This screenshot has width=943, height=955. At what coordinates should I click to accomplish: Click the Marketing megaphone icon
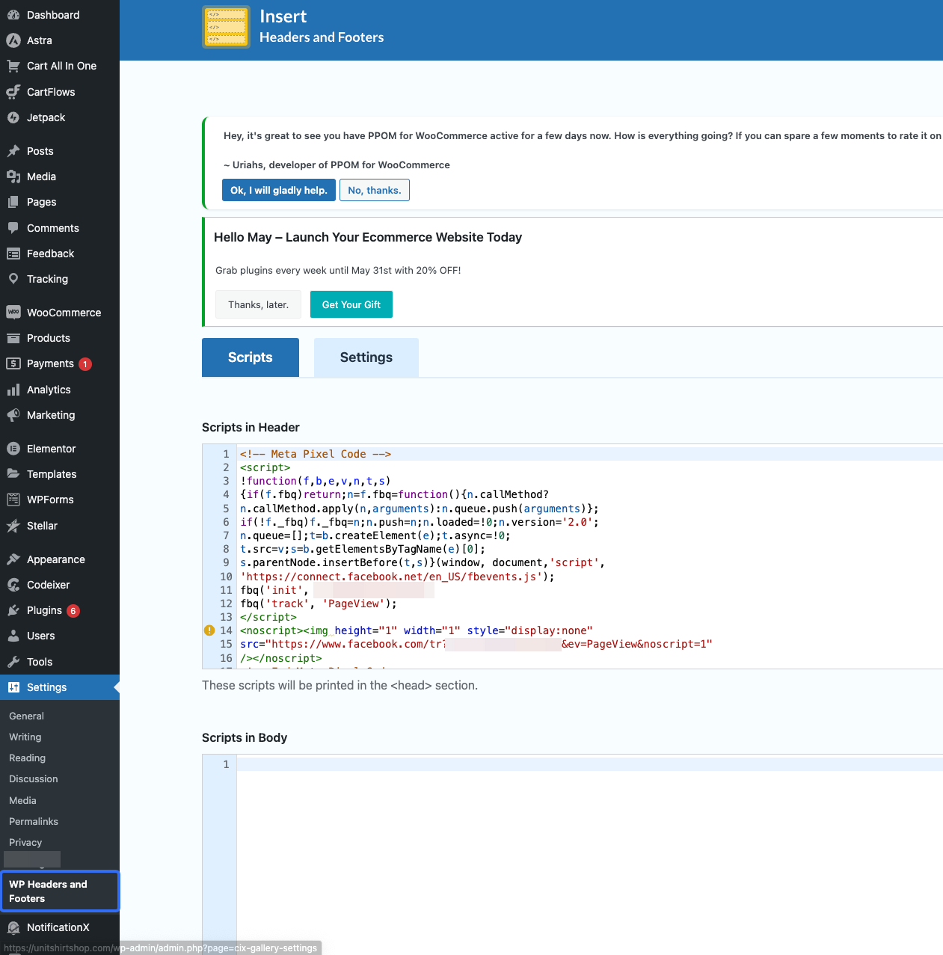[13, 415]
